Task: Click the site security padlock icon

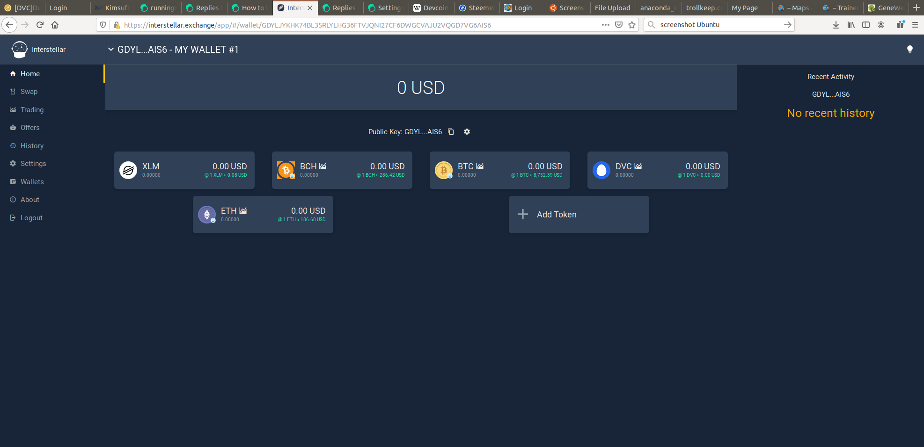Action: tap(117, 25)
